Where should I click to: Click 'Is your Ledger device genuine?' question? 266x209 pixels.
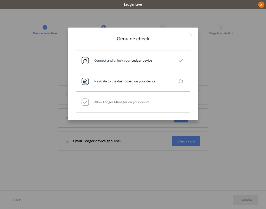[96, 141]
